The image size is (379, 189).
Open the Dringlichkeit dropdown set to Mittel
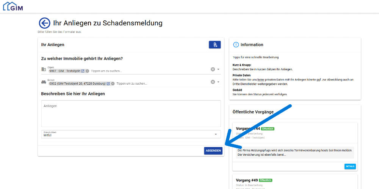click(x=131, y=134)
